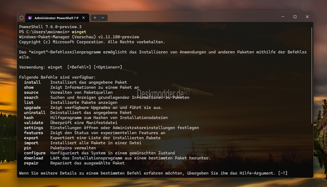Click the PowerShell icon on the tab
The height and width of the screenshot is (187, 327).
pos(30,18)
